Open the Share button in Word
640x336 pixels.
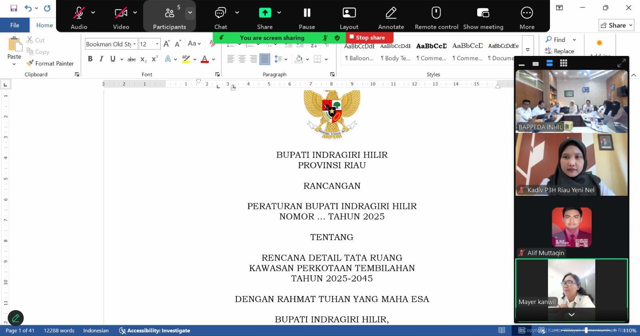click(x=616, y=25)
